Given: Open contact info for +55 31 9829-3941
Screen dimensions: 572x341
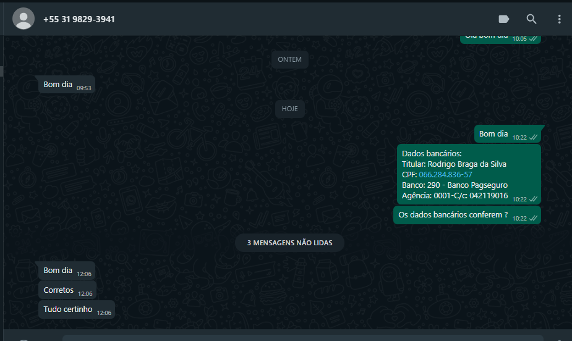Looking at the screenshot, I should tap(79, 19).
